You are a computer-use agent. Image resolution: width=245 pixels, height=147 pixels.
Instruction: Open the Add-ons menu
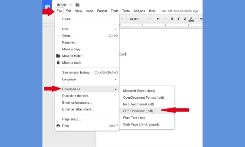[x=139, y=11]
